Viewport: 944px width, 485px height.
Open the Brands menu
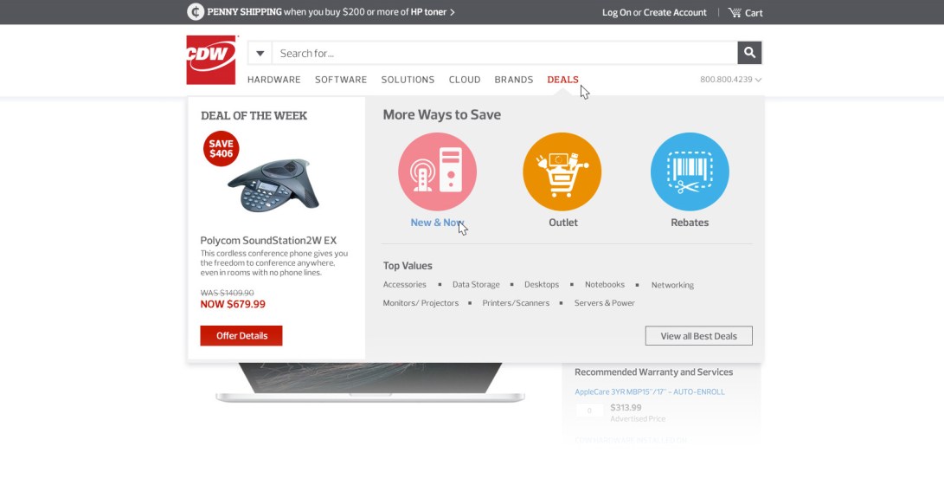coord(514,80)
